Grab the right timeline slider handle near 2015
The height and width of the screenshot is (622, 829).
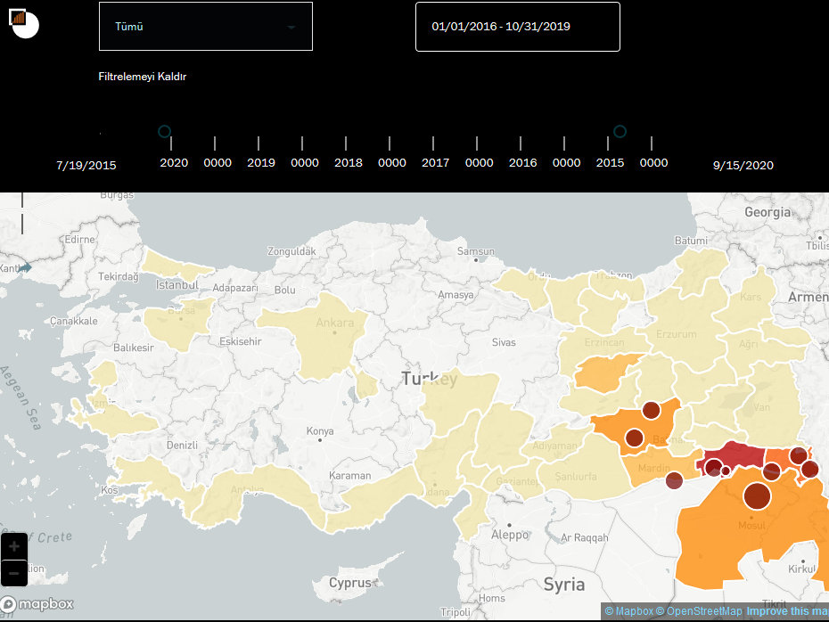(x=620, y=131)
